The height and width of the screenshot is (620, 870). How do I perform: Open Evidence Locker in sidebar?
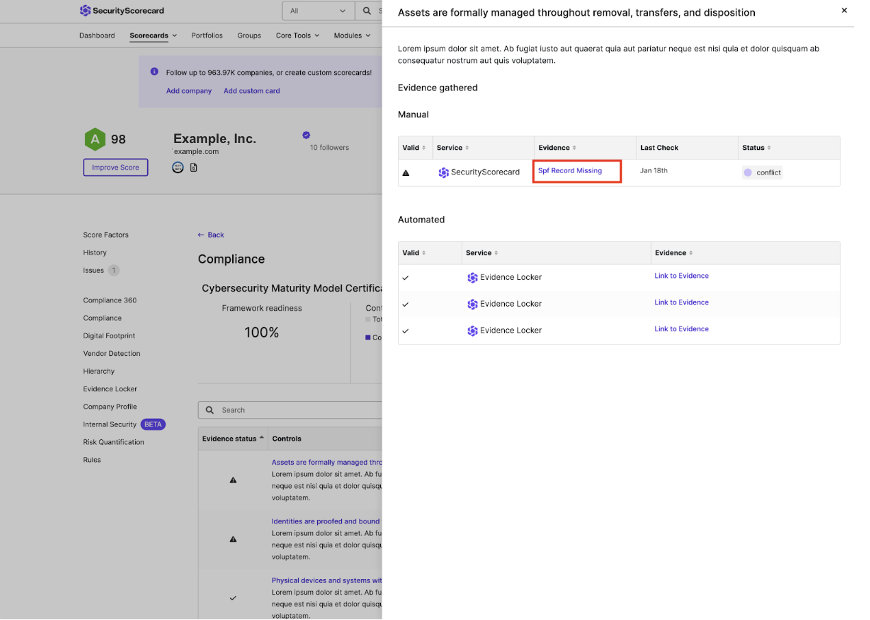(110, 389)
